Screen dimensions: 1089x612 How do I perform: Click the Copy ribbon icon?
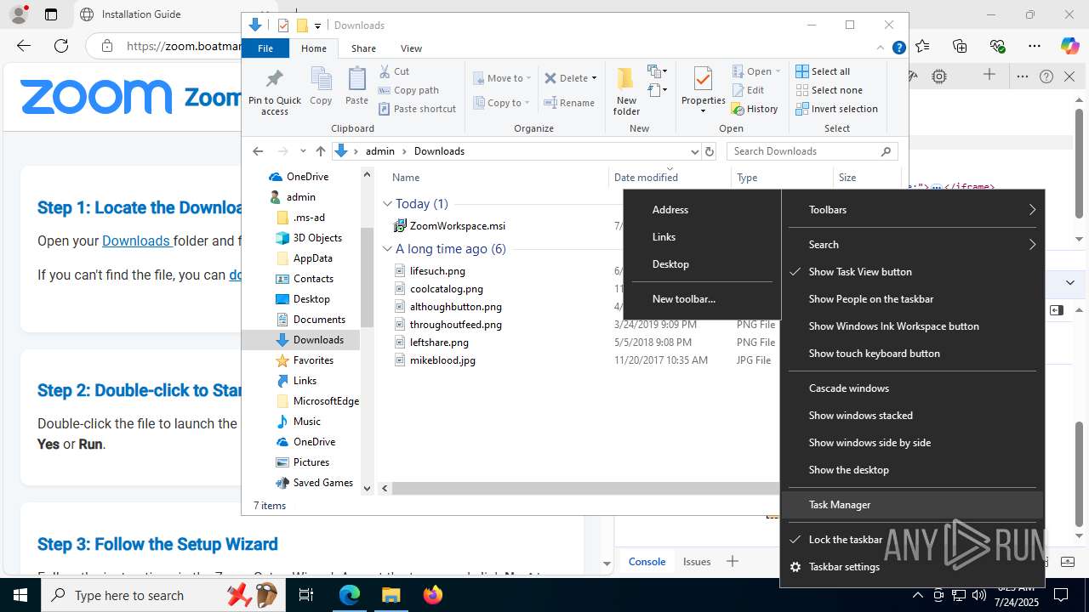click(321, 87)
